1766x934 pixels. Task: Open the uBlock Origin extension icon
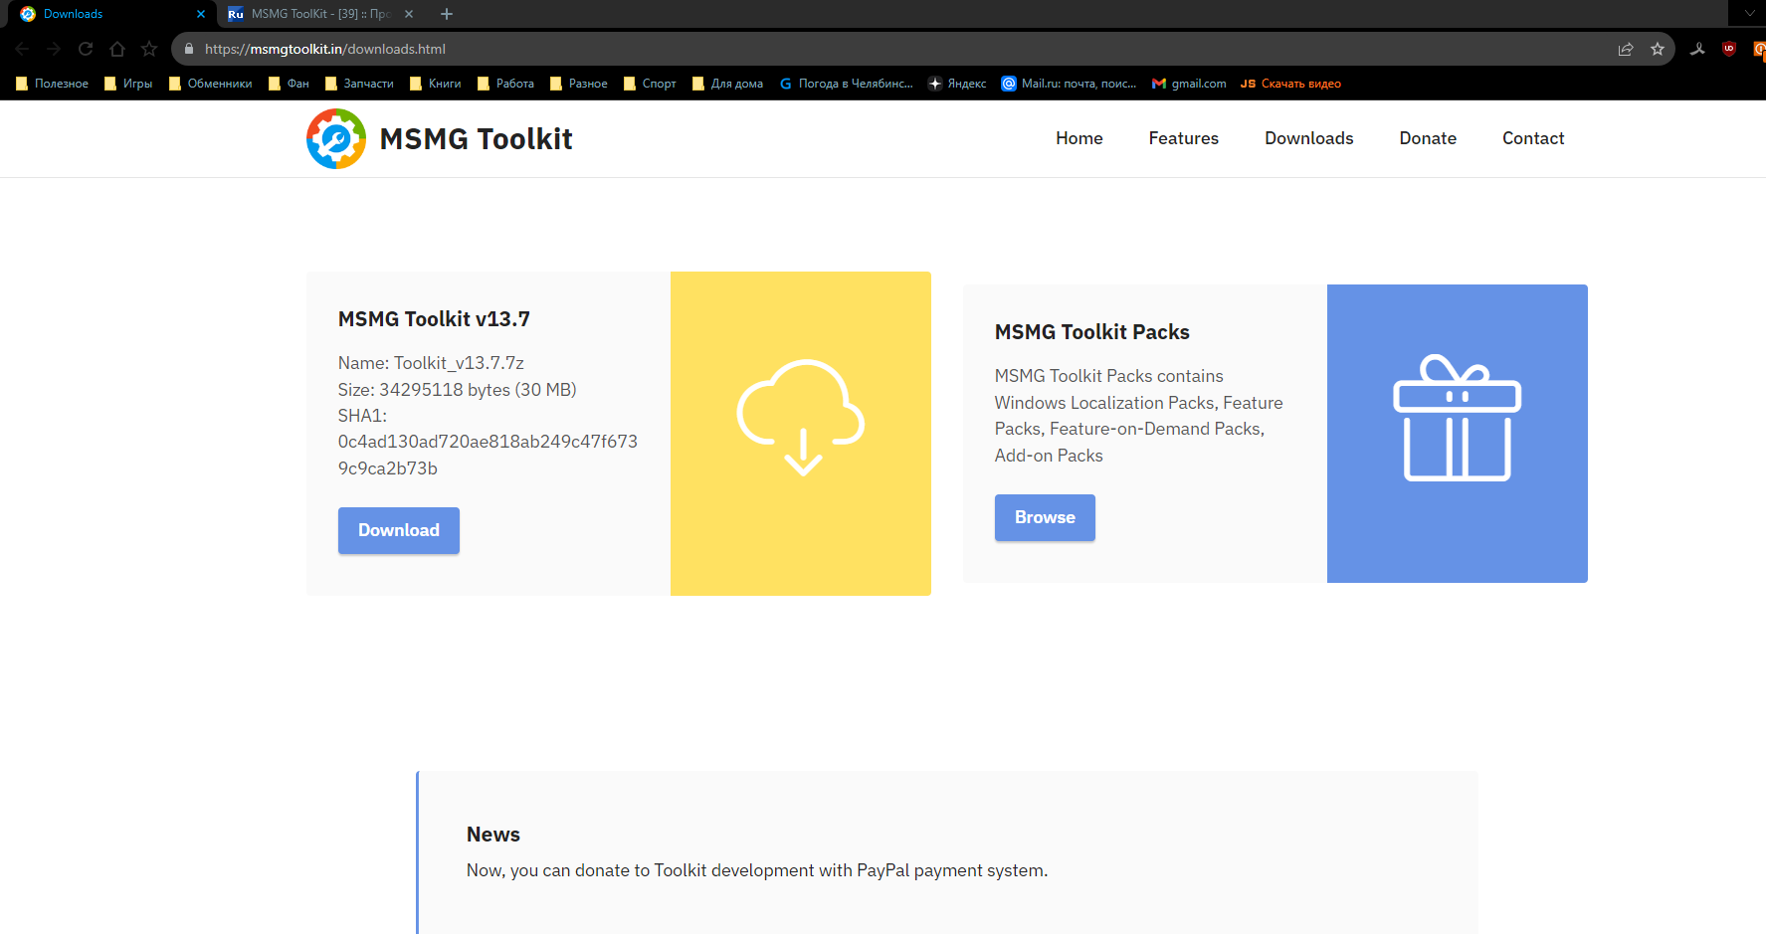(1729, 49)
